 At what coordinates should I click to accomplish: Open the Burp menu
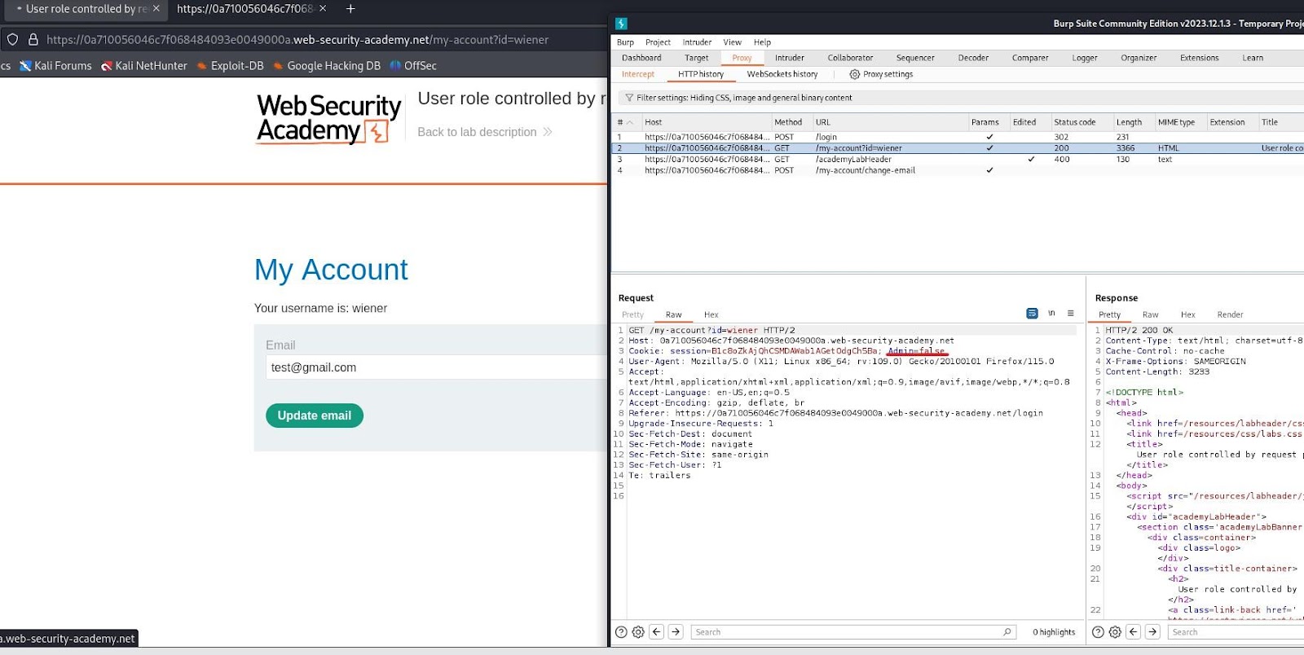point(625,42)
